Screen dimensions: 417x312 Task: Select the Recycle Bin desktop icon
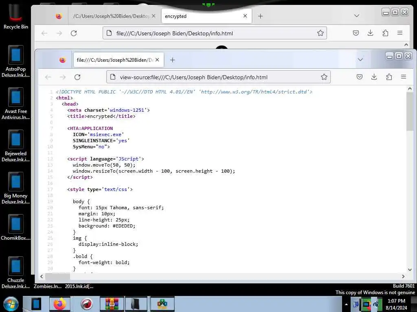(15, 17)
